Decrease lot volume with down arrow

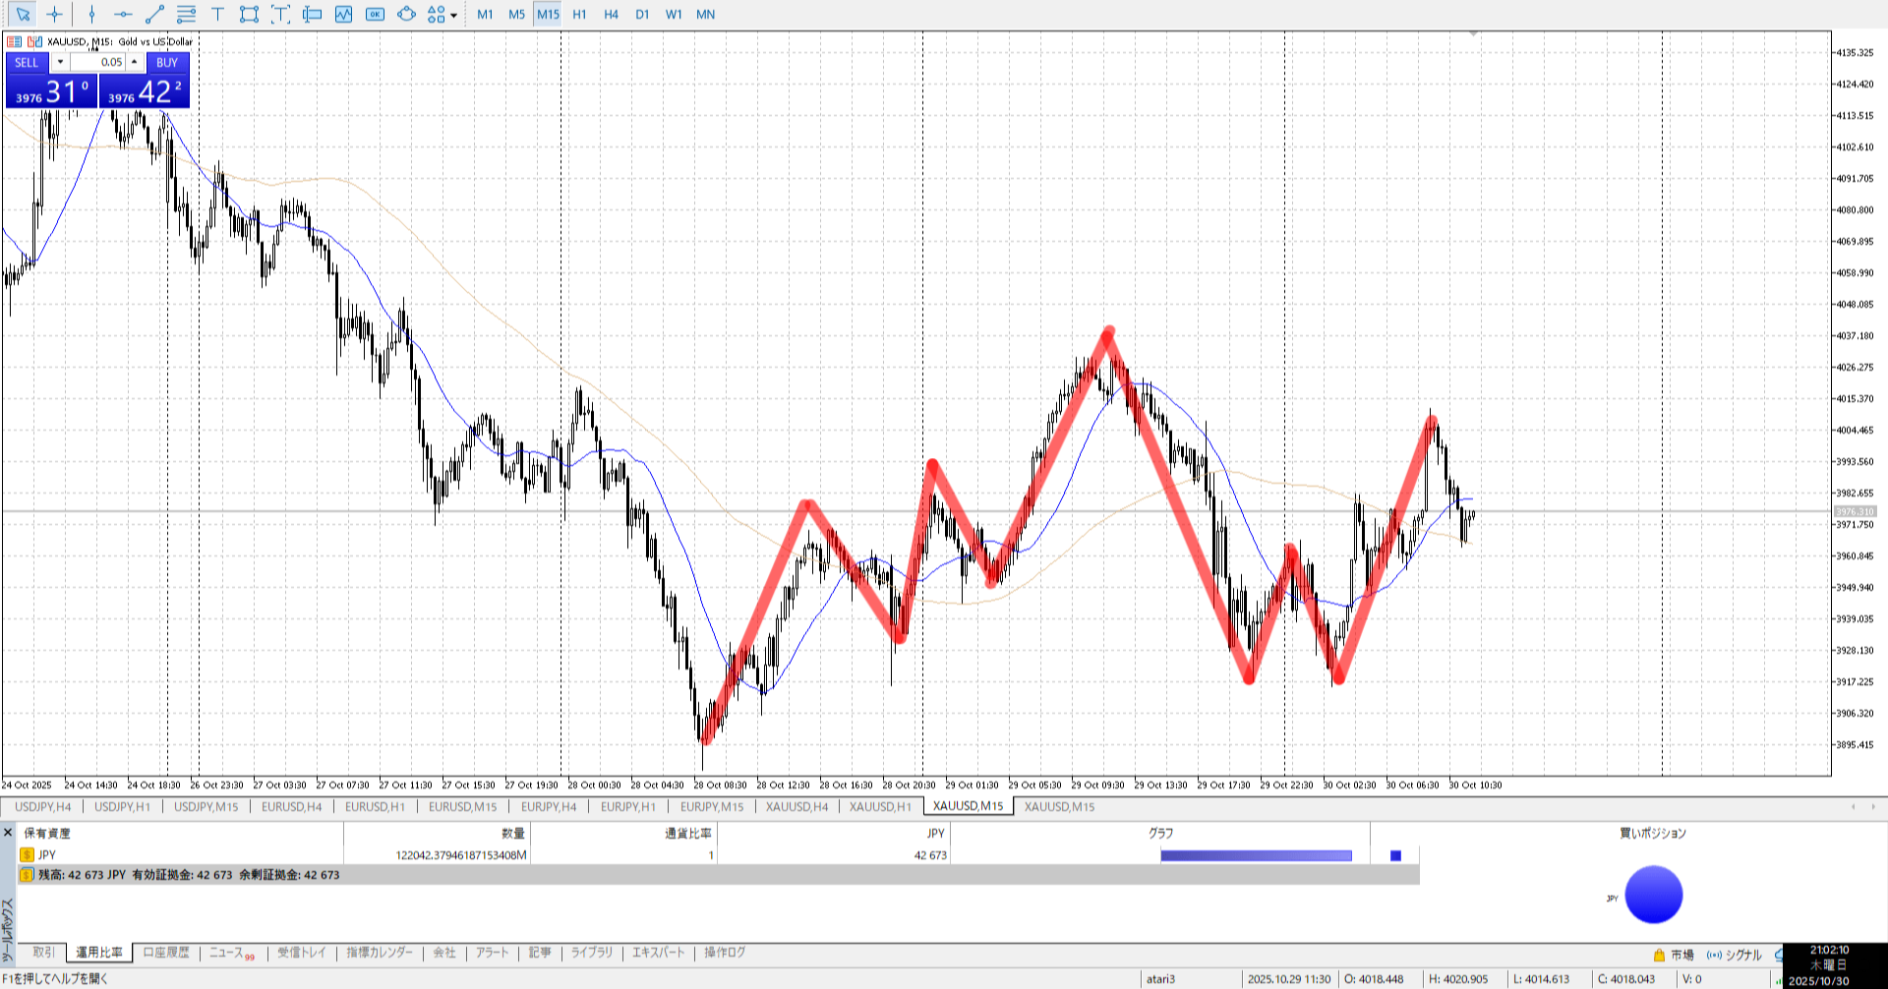(x=60, y=62)
